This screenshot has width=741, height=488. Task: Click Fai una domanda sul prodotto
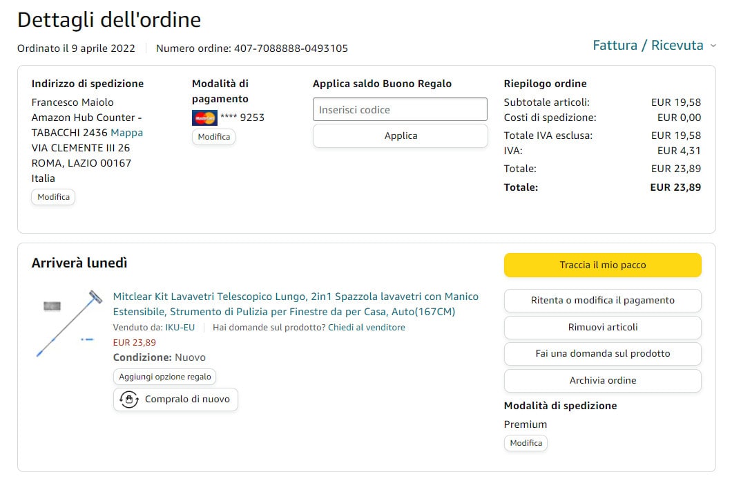pyautogui.click(x=602, y=354)
